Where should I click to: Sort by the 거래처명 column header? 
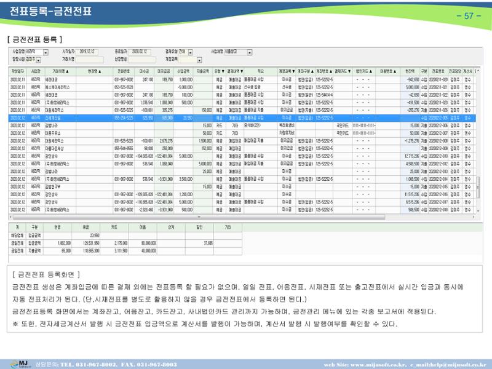point(60,71)
